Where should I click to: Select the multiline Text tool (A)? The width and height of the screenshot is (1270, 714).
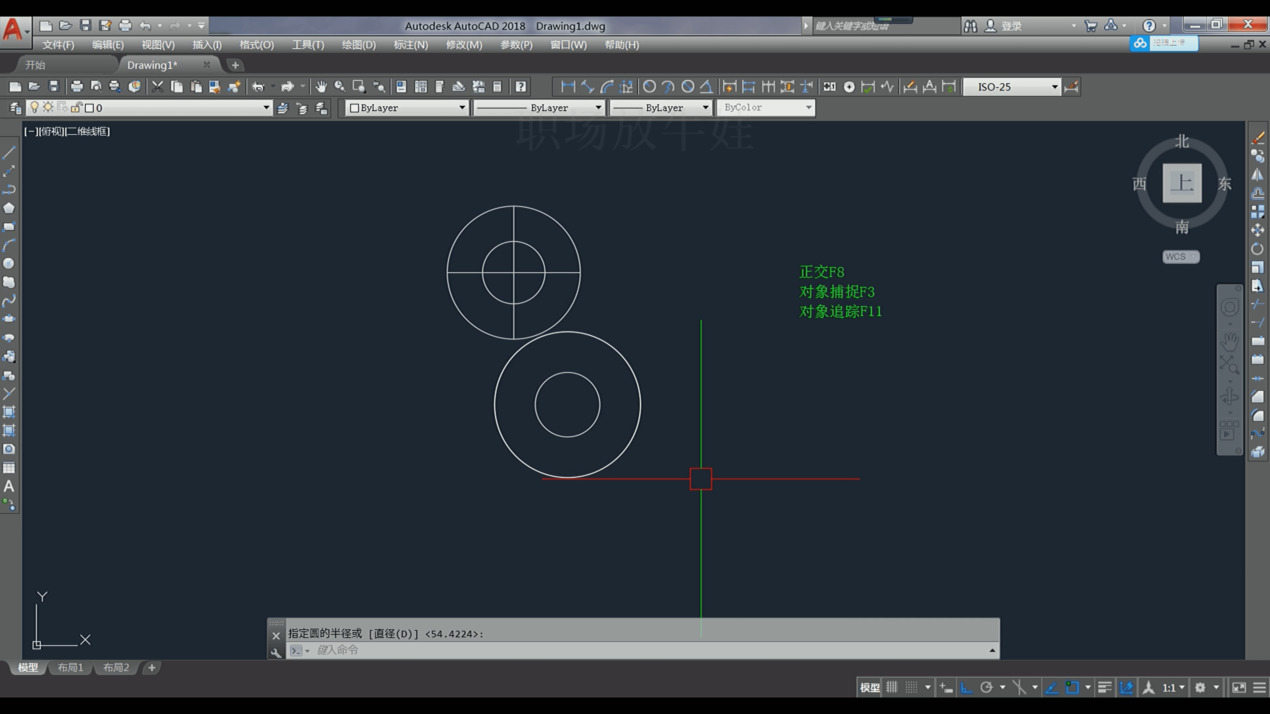tap(9, 486)
